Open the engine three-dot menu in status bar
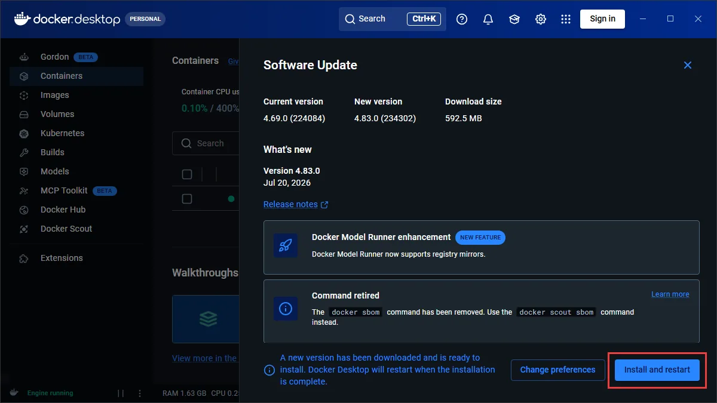 140,393
